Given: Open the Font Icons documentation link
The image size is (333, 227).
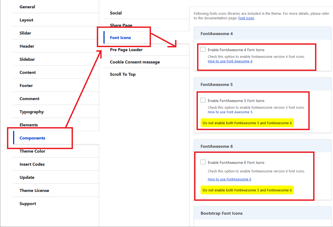Looking at the screenshot, I should [246, 18].
